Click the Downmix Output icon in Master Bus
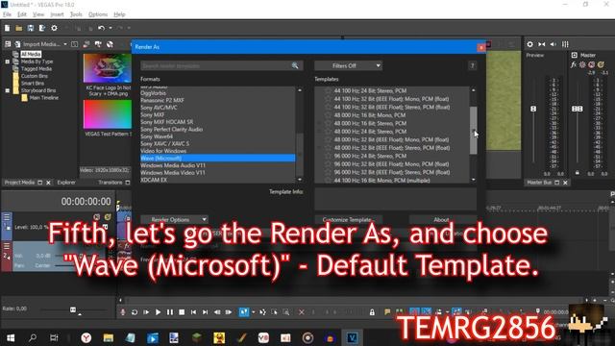Image resolution: width=615 pixels, height=346 pixels. point(542,44)
